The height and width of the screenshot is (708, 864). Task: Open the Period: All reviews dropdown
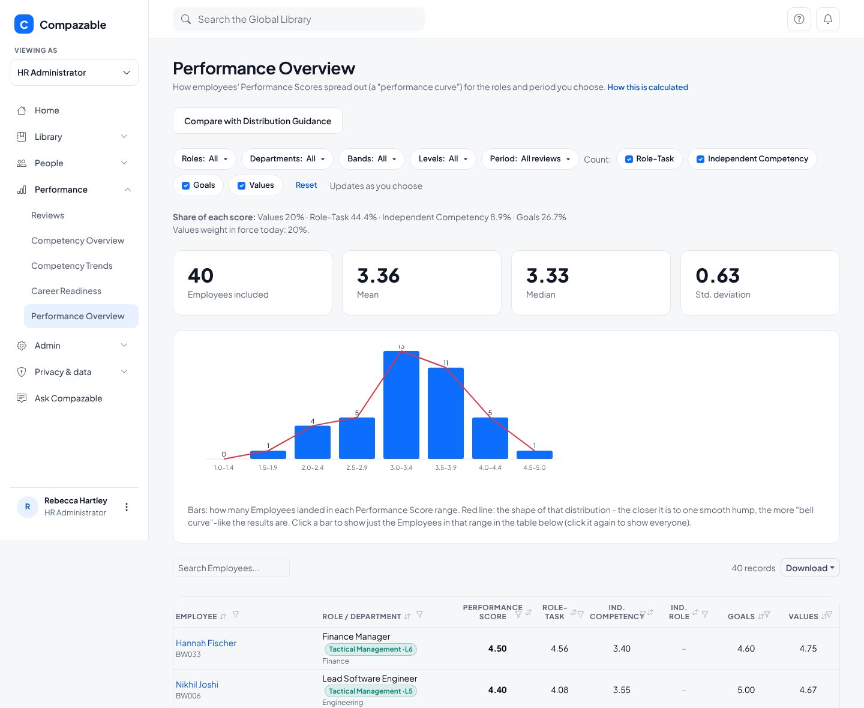coord(530,159)
